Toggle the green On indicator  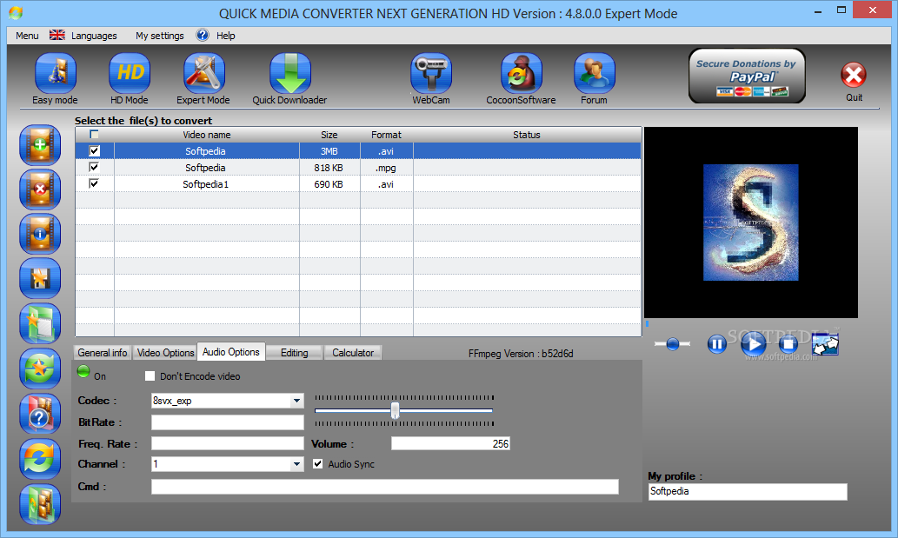(83, 372)
